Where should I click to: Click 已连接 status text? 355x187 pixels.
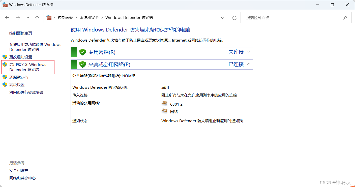236,64
